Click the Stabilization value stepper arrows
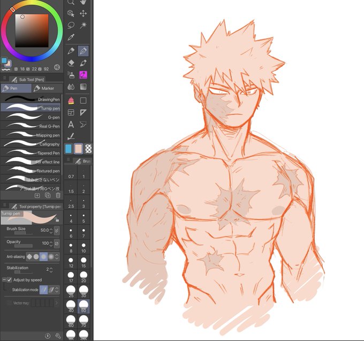Screen dimensions: 364x341 (x=51, y=269)
